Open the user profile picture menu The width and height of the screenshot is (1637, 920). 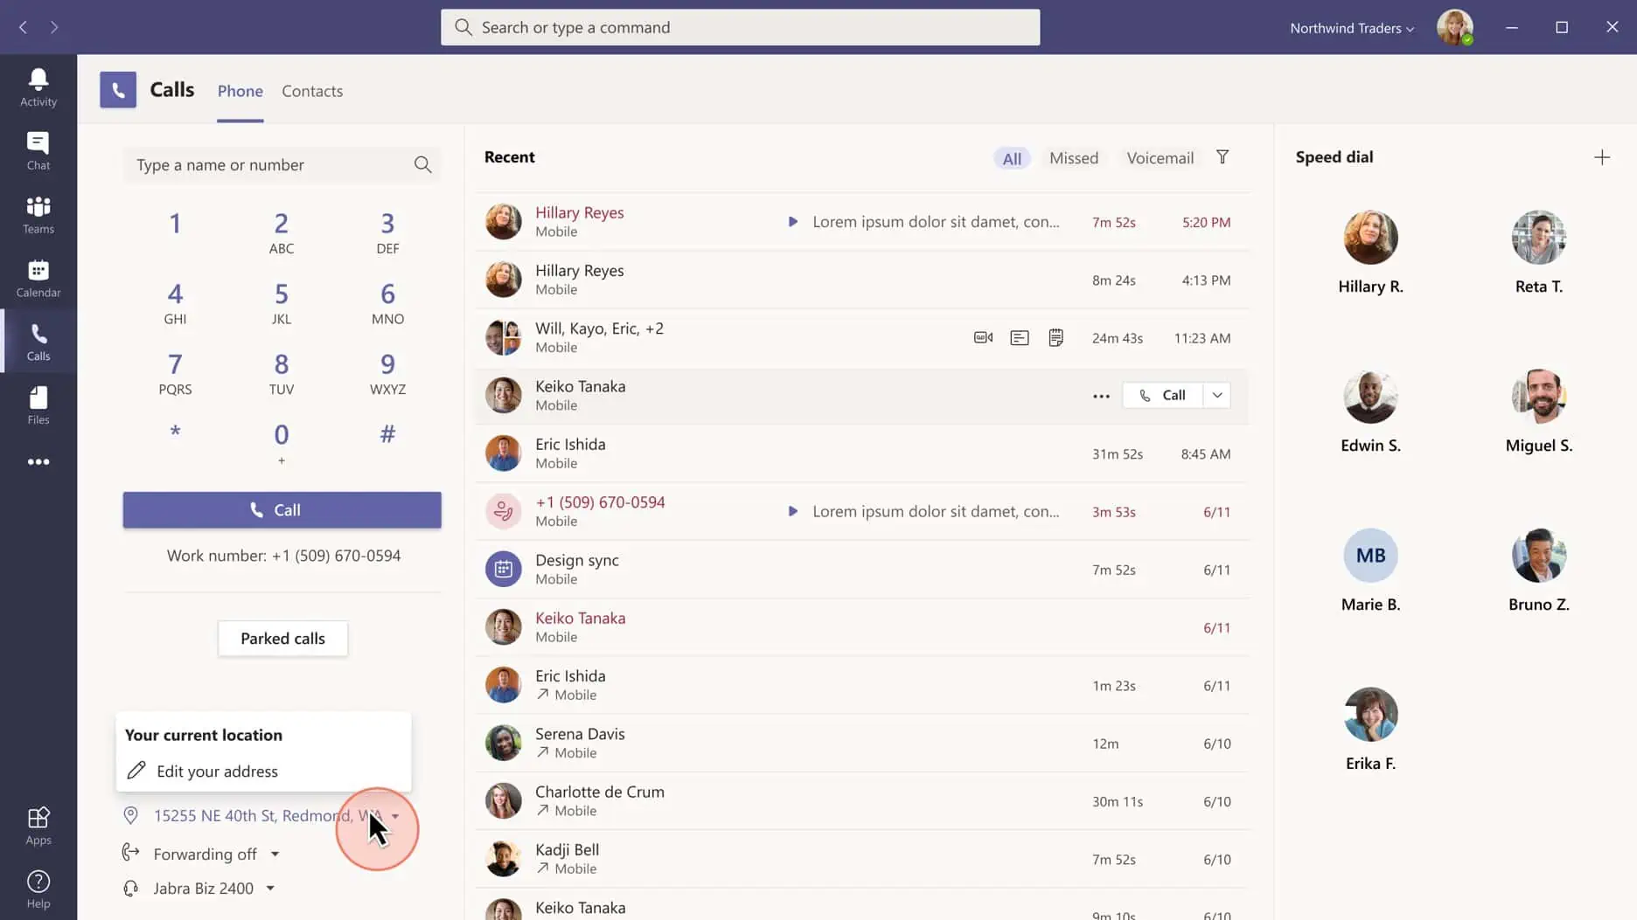tap(1455, 27)
